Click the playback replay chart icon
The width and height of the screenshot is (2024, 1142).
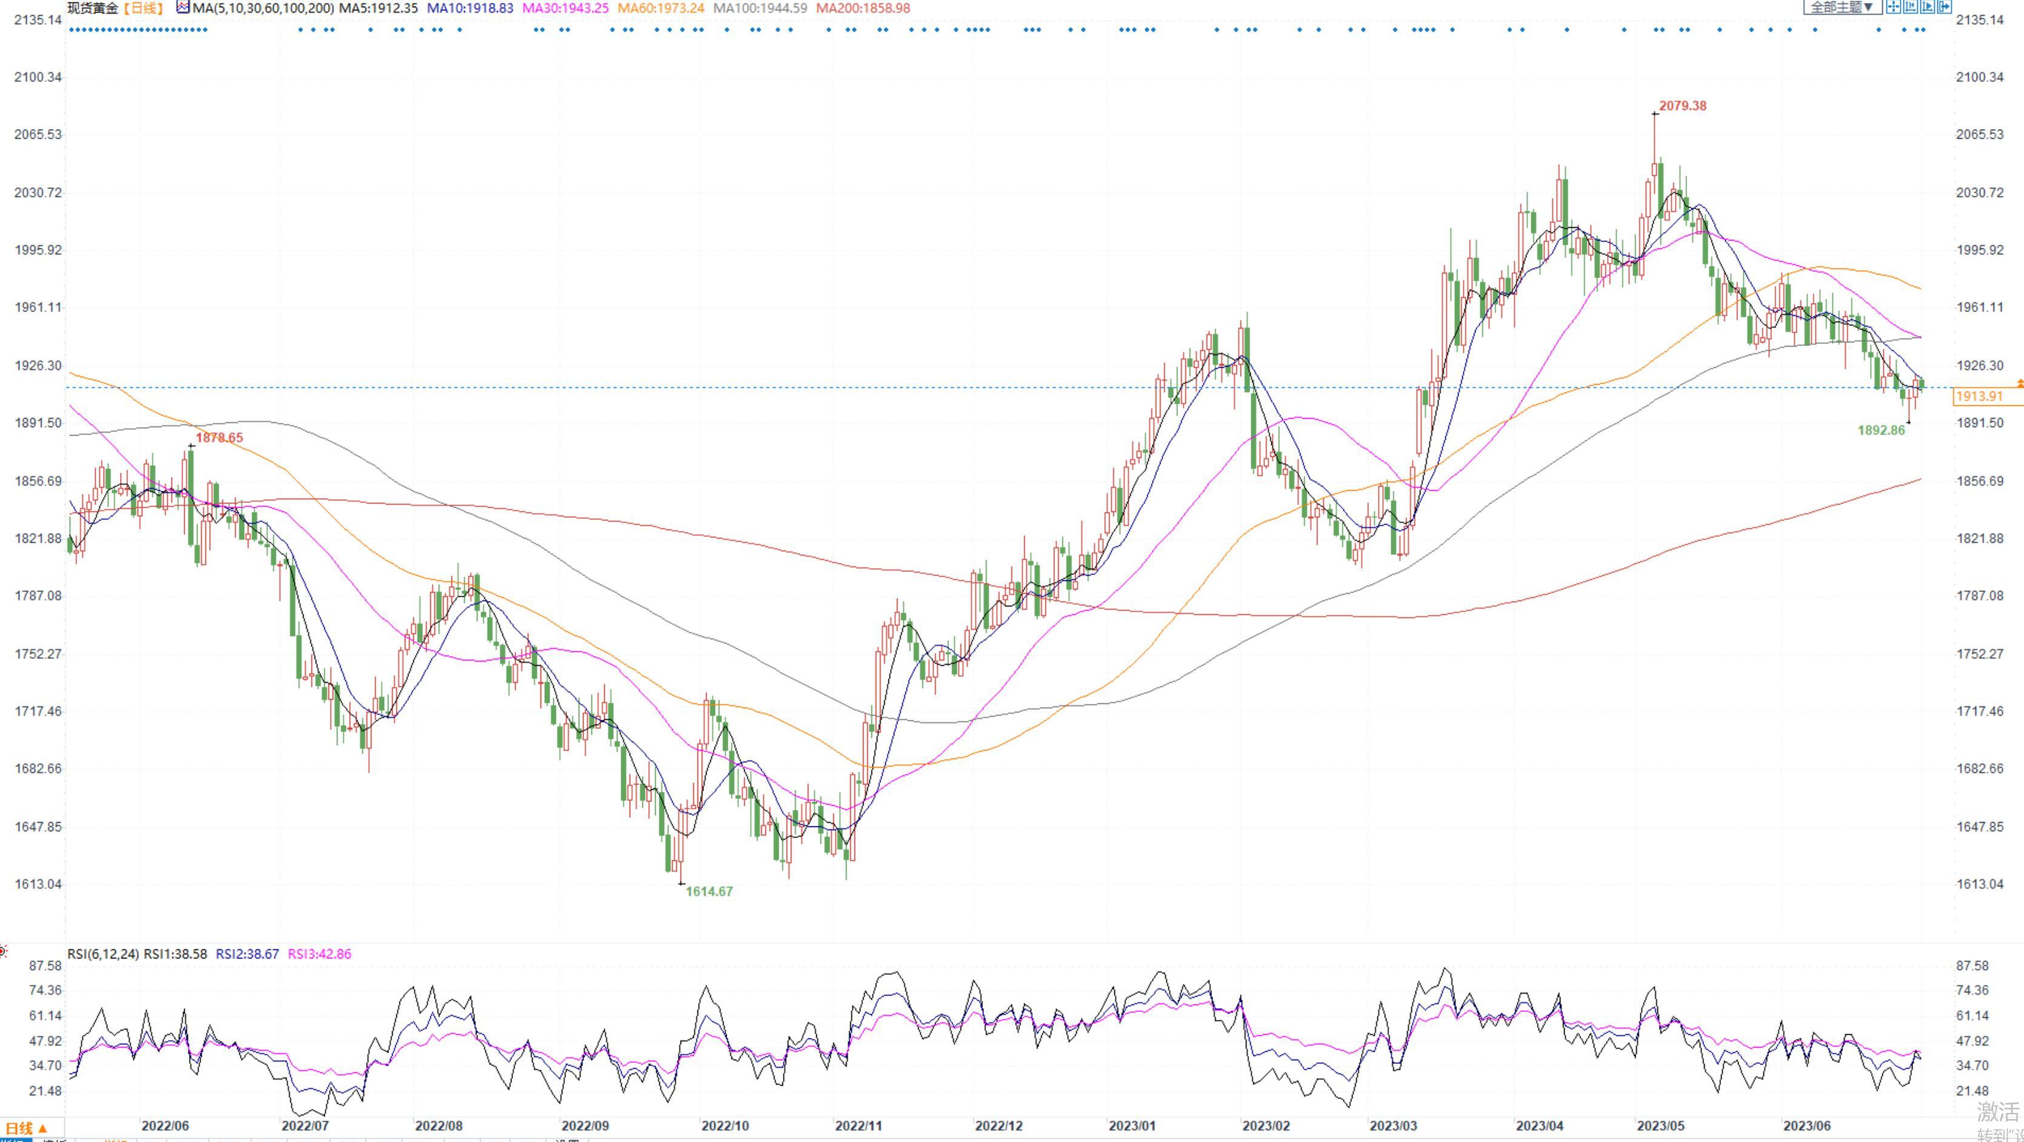coord(1928,6)
